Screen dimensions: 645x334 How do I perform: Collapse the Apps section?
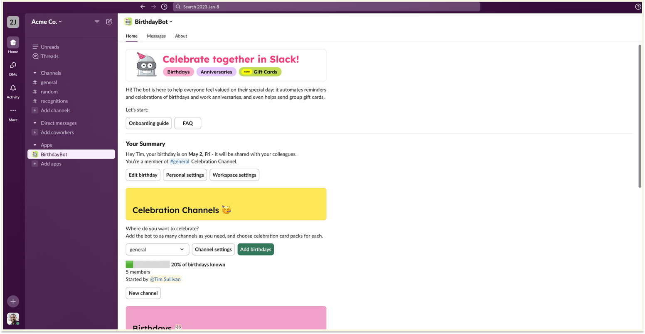[35, 145]
